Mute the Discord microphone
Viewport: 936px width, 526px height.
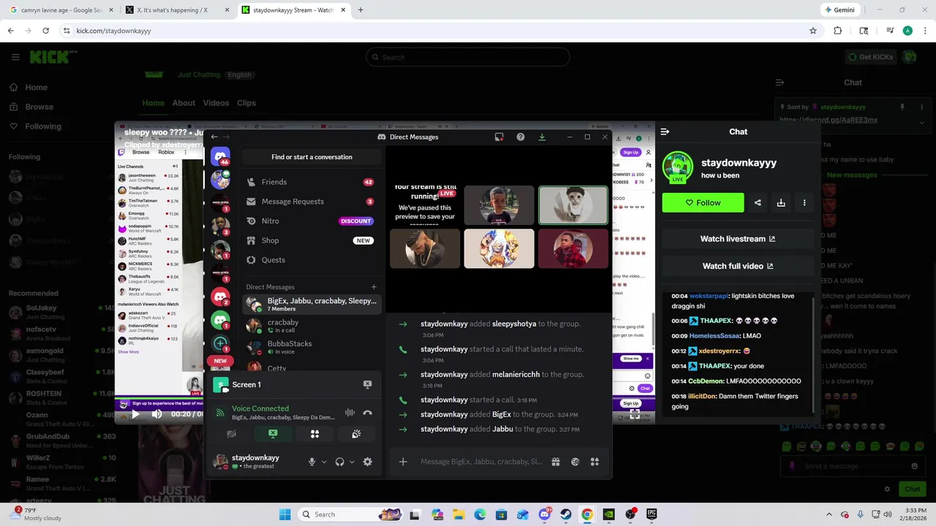coord(312,462)
